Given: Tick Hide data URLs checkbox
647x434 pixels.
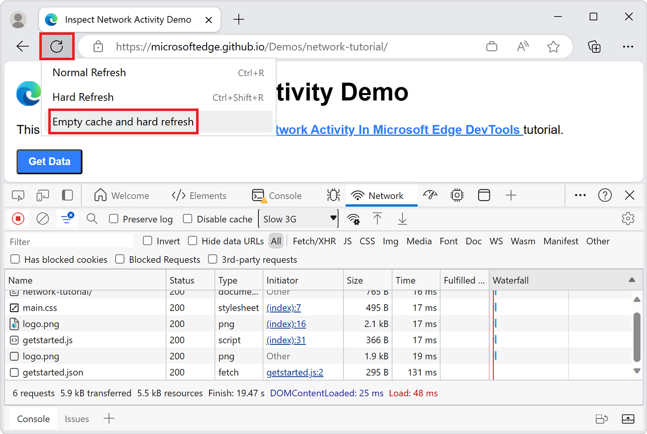Looking at the screenshot, I should (193, 241).
